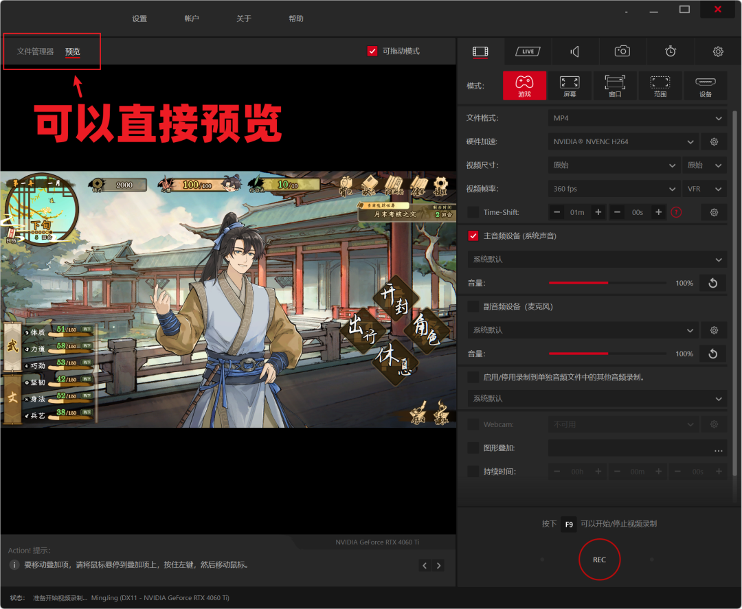This screenshot has height=609, width=742.
Task: Open Webcam settings gear
Action: coord(714,424)
